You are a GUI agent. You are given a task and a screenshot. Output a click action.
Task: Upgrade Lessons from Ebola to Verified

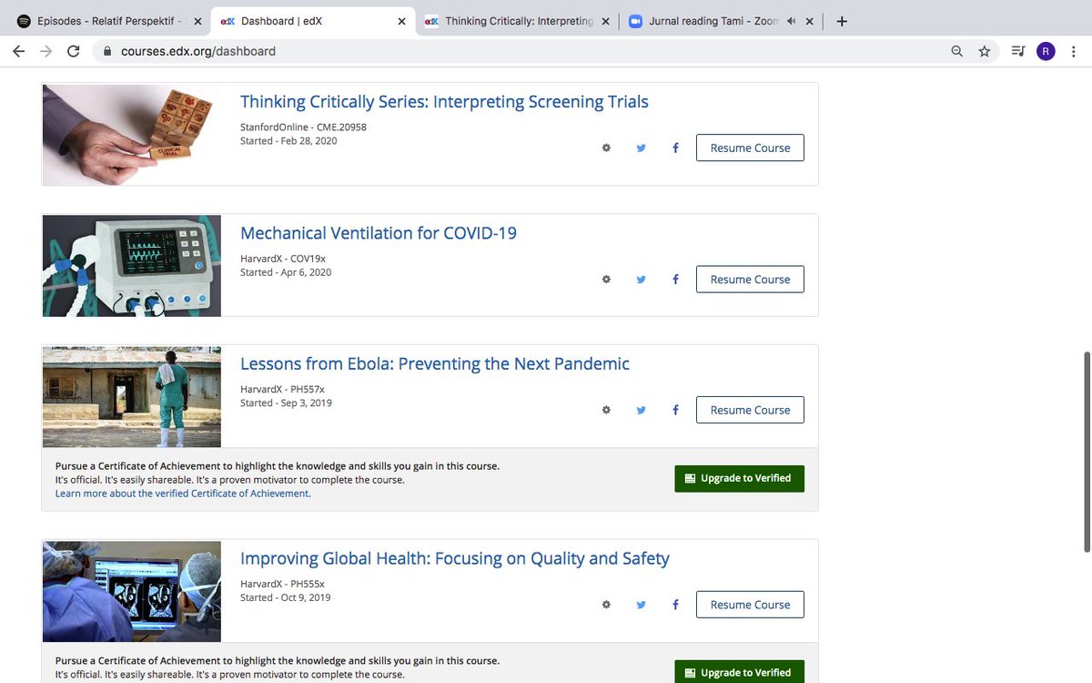pyautogui.click(x=739, y=478)
